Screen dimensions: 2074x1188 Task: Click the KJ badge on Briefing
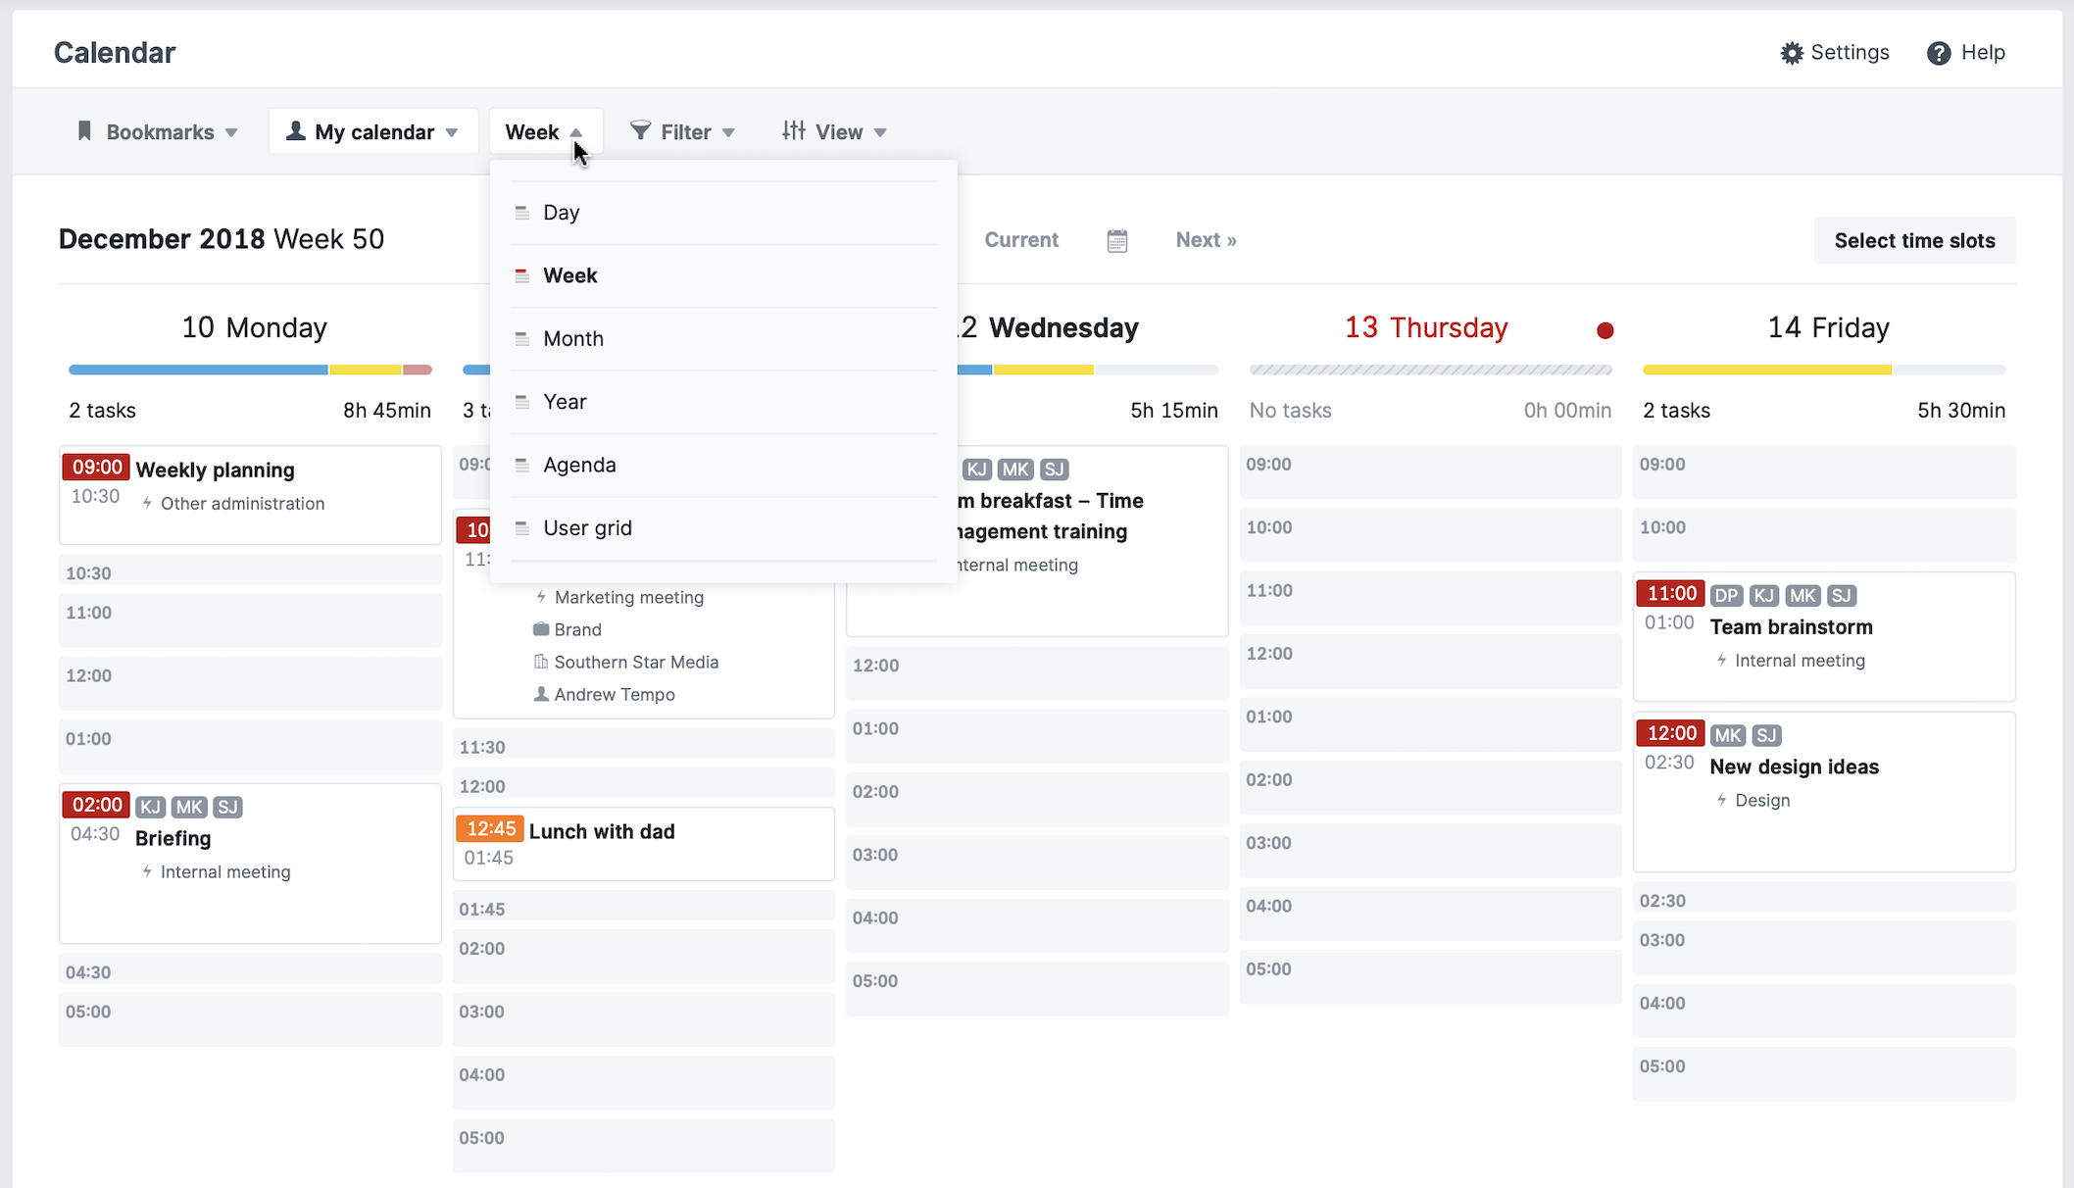(150, 807)
